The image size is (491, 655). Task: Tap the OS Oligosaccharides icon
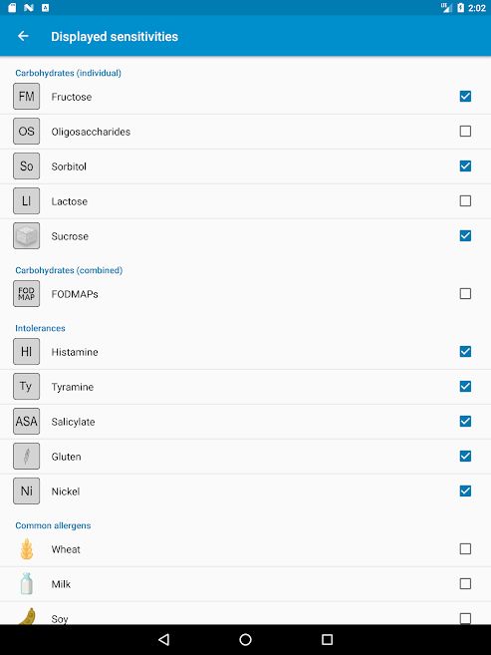(26, 132)
